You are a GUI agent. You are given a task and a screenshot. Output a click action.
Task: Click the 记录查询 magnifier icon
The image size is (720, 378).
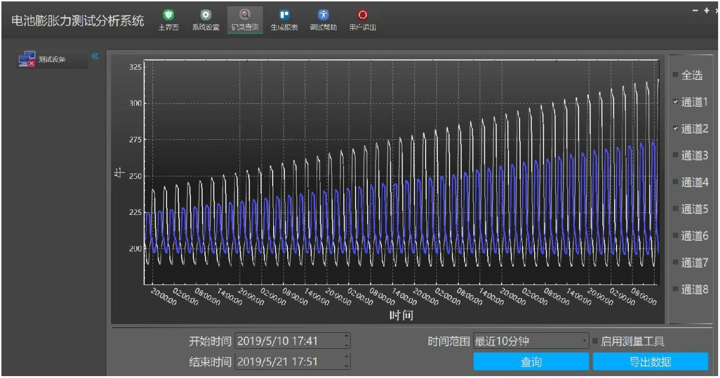tap(245, 15)
